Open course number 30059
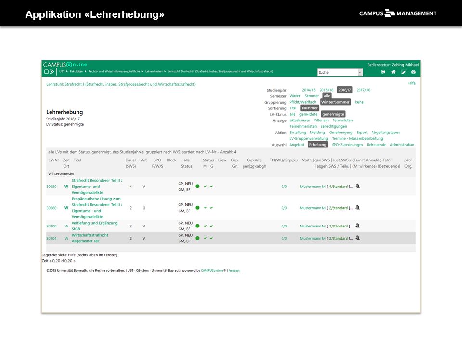The height and width of the screenshot is (347, 462). [x=51, y=187]
